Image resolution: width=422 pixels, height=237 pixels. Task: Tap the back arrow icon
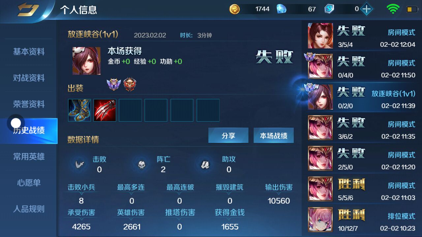[x=28, y=10]
